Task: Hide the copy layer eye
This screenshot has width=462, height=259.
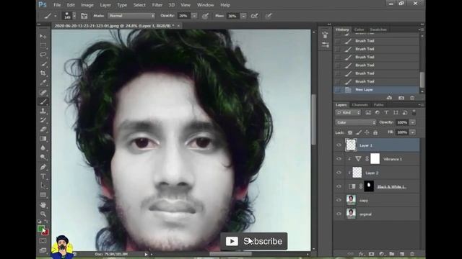Action: pyautogui.click(x=339, y=200)
